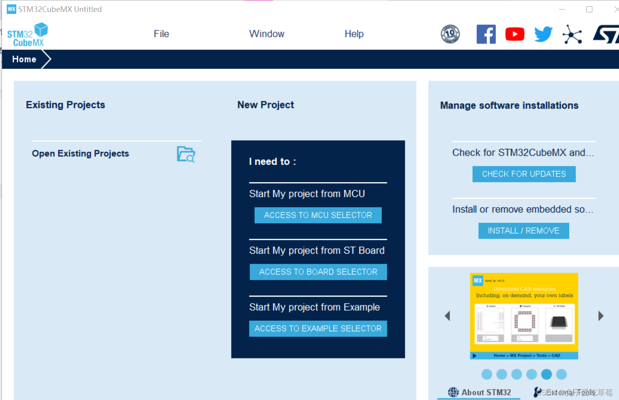Click the 'I need to :' text
619x400 pixels.
click(x=273, y=161)
